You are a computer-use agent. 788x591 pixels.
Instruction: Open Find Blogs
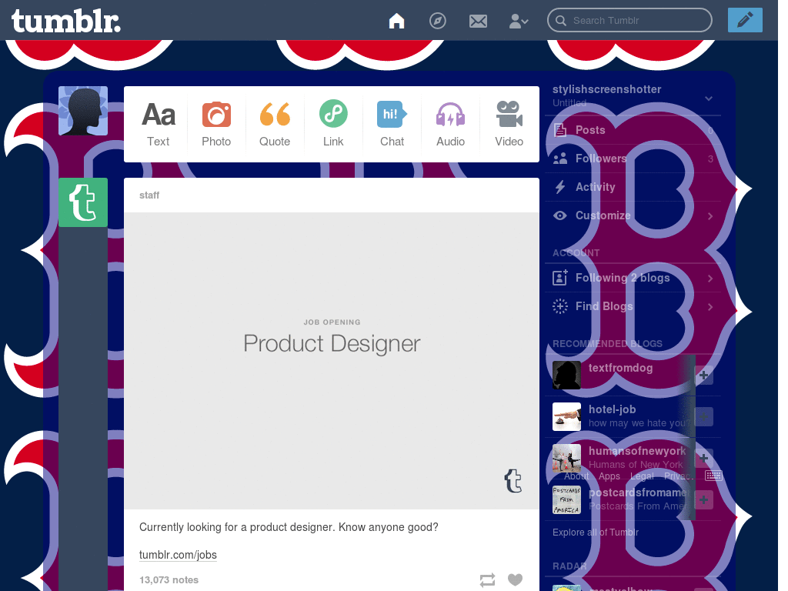633,306
